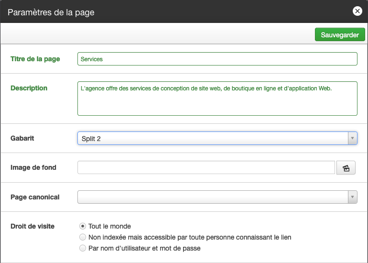Click the Image de fond text field
This screenshot has height=263, width=368.
[206, 167]
